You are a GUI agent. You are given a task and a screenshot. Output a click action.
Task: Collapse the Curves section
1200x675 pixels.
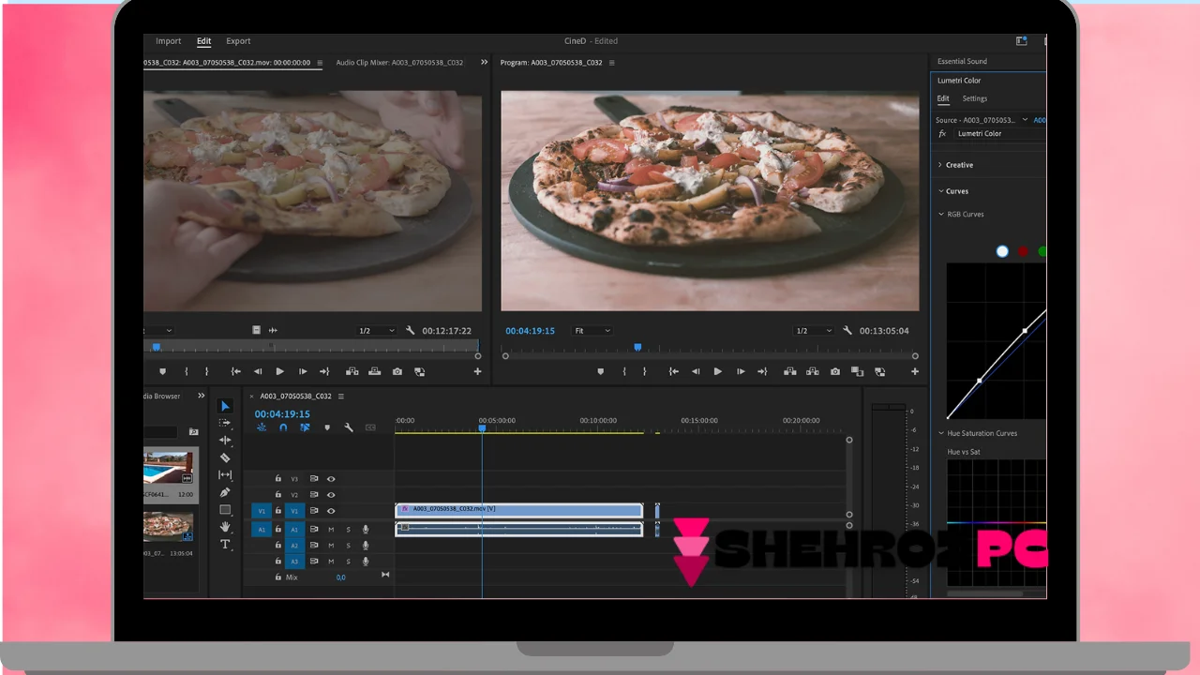(940, 191)
